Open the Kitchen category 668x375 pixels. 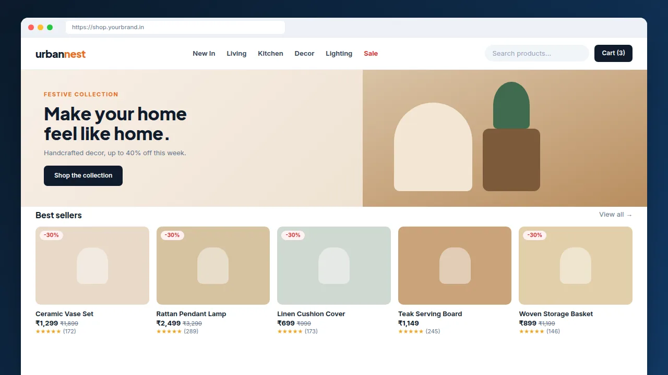(270, 54)
